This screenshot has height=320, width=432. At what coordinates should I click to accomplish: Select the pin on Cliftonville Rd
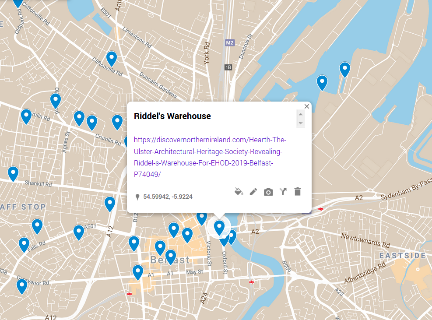[x=112, y=58]
